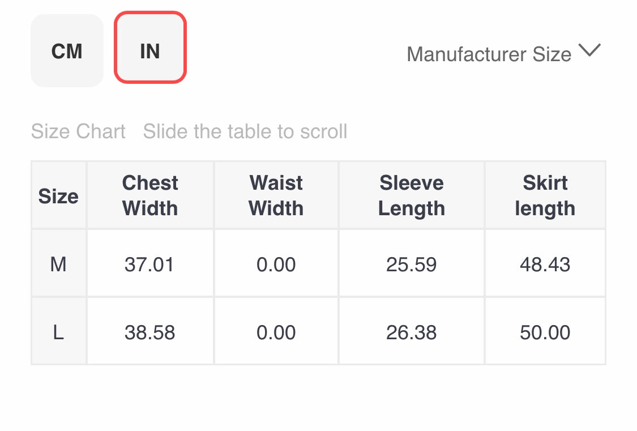Click the Chest Width column header
The height and width of the screenshot is (431, 637).
150,195
